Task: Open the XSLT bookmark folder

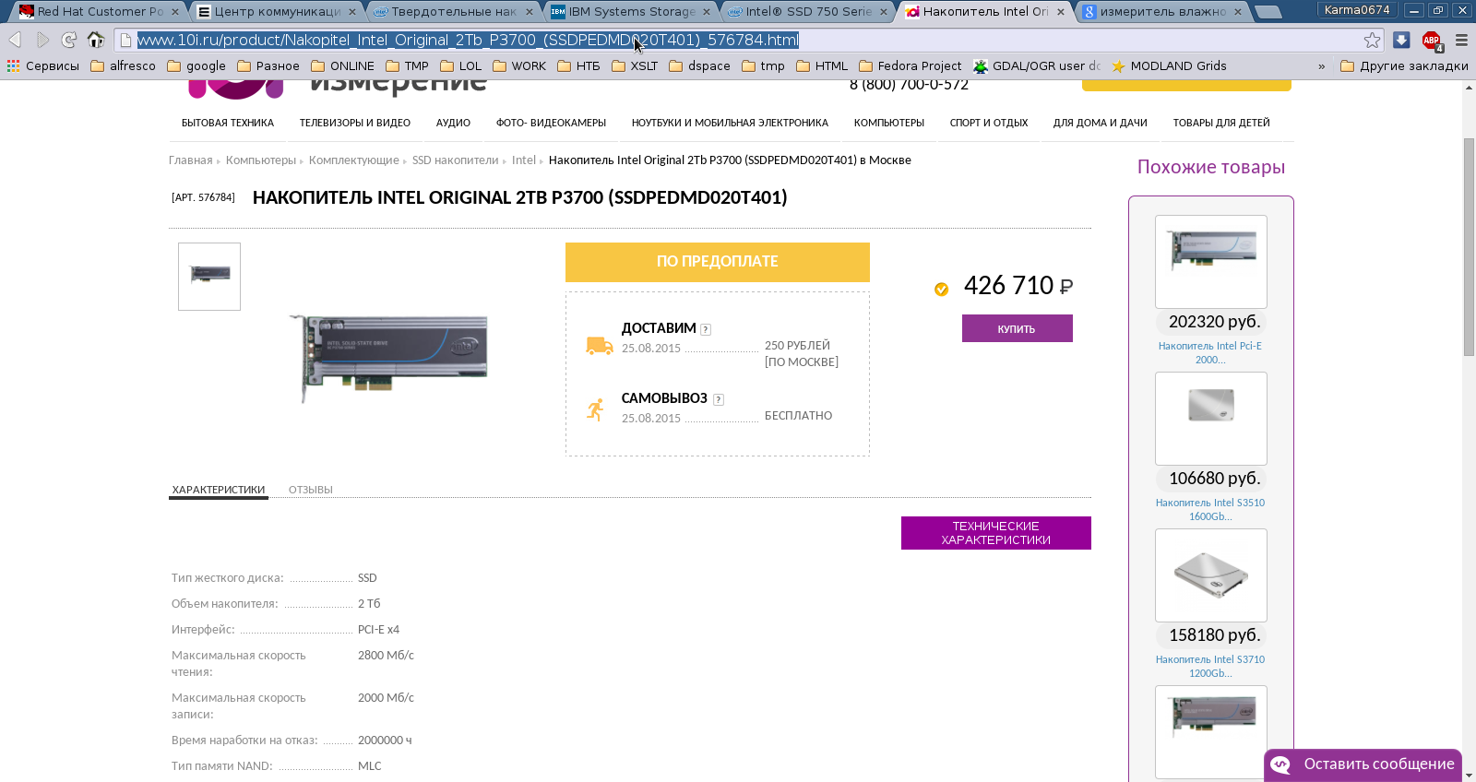Action: (635, 65)
